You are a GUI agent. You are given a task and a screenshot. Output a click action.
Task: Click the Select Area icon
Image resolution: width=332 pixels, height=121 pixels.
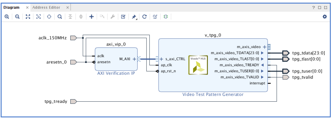coord(38,17)
